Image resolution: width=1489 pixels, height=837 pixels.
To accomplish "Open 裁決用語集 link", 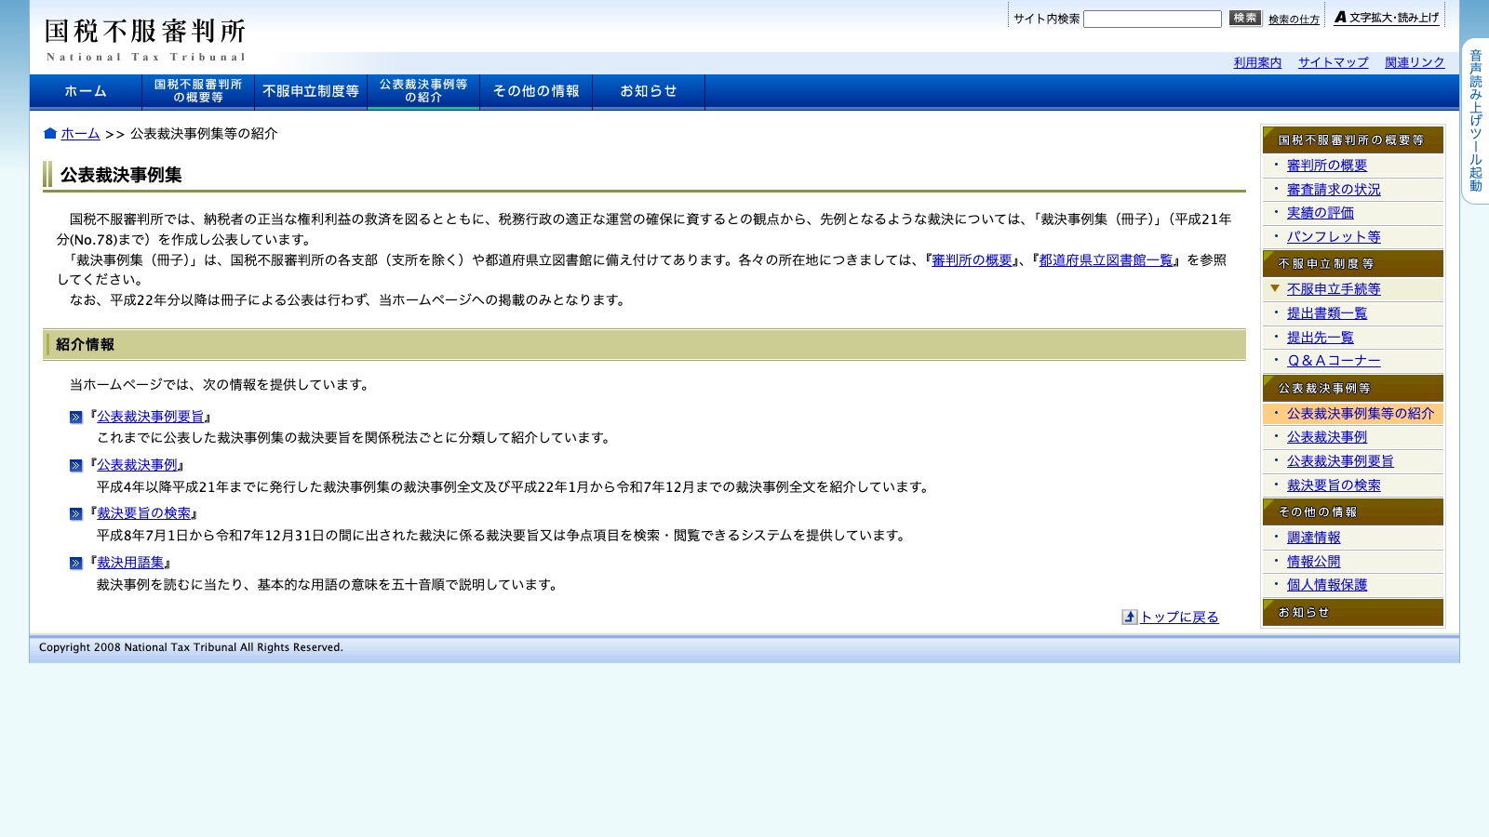I will pyautogui.click(x=130, y=563).
